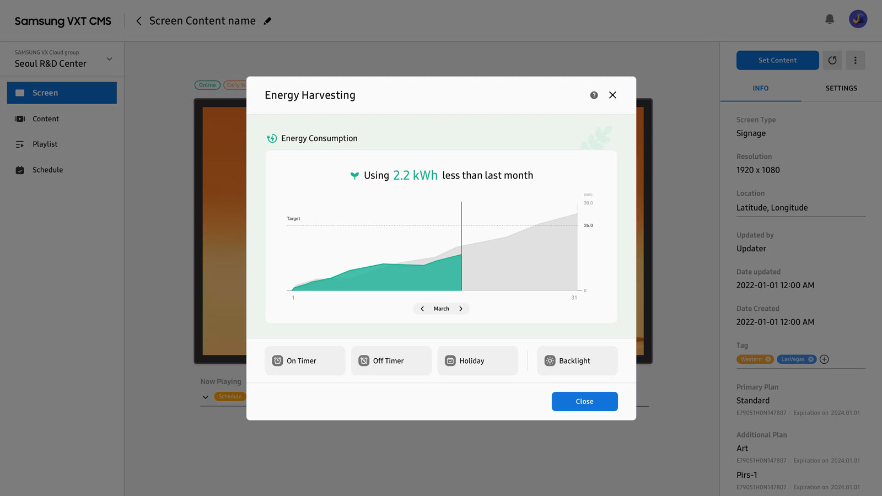Click the help question mark icon

tap(594, 95)
